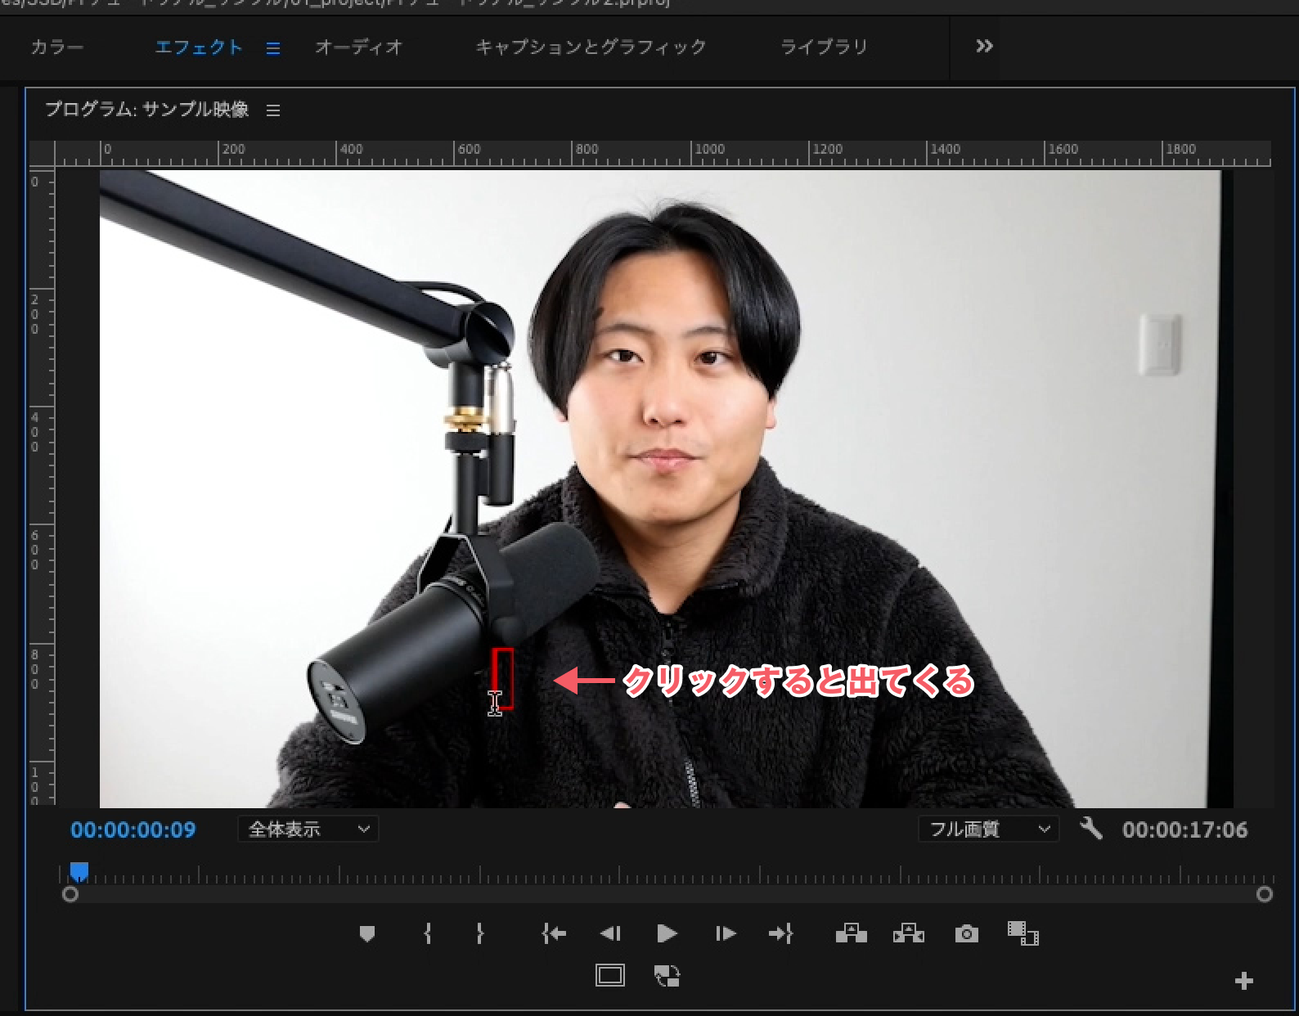This screenshot has height=1016, width=1299.
Task: Step back one frame
Action: click(x=610, y=933)
